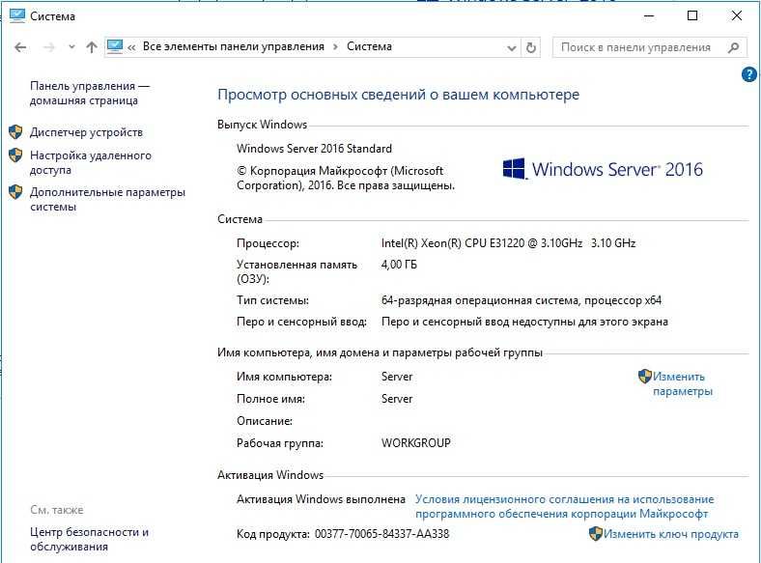Click the System window title icon
Viewport: 761px width, 563px height.
tap(17, 15)
